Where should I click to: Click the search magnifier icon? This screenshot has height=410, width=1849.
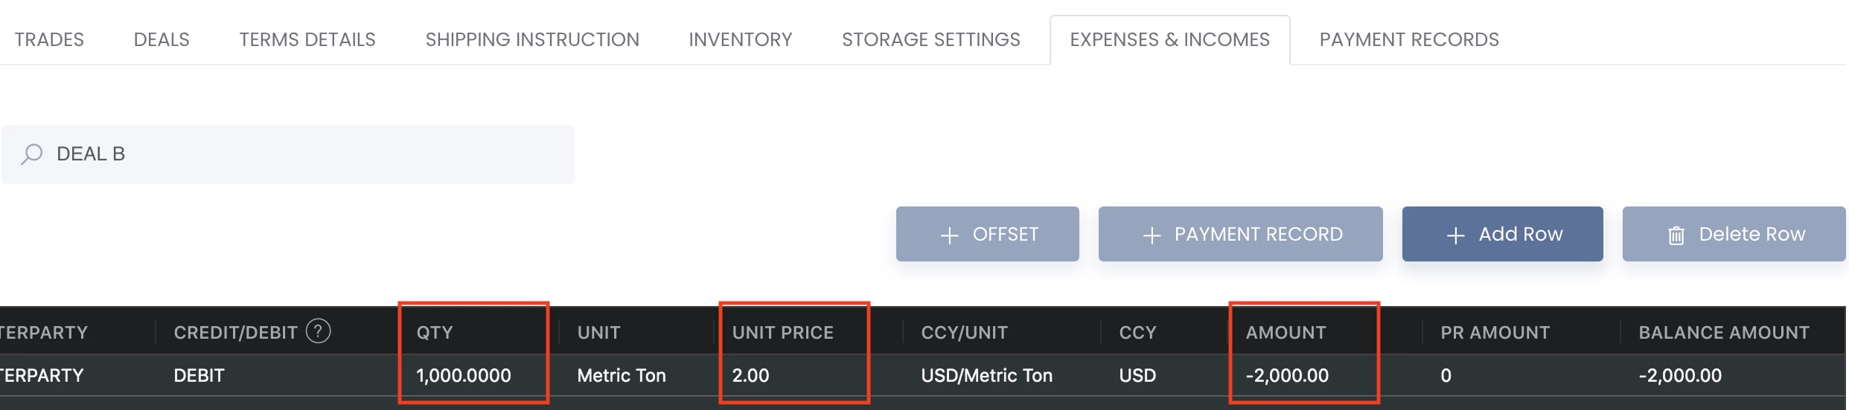coord(31,154)
